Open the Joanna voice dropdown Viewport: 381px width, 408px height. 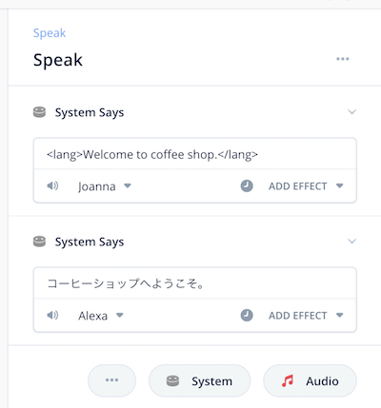coord(105,186)
